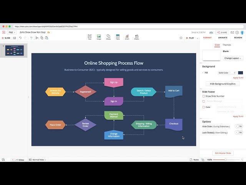The height and width of the screenshot is (185, 246).
Task: Click the Image insert icon
Action: point(99,37)
